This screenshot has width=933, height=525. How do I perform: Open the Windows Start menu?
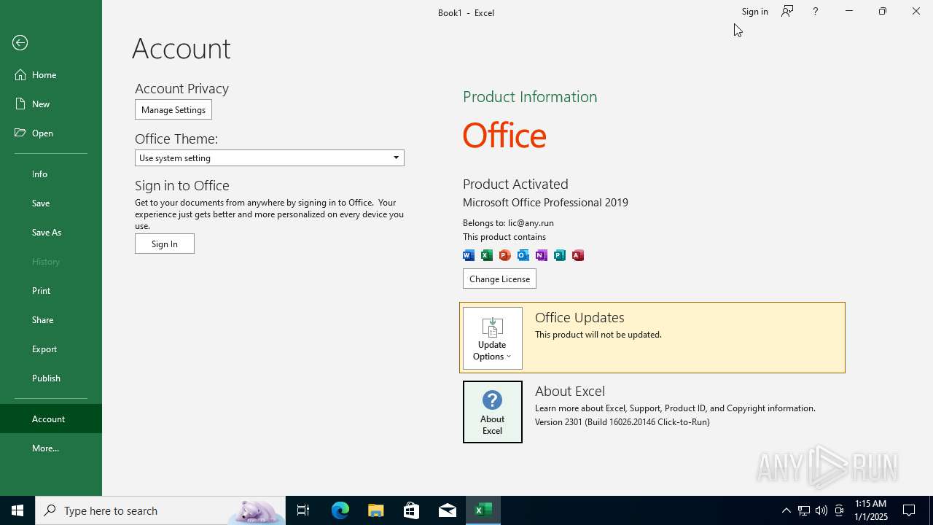17,510
